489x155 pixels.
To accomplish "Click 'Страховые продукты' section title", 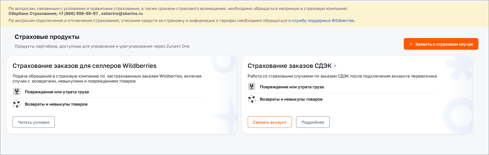I will (47, 37).
